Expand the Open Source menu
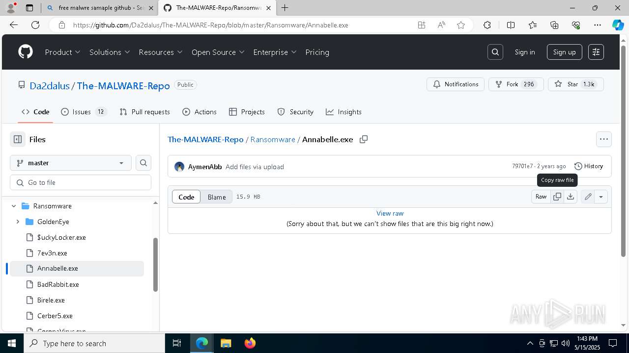The height and width of the screenshot is (353, 629). 218,52
